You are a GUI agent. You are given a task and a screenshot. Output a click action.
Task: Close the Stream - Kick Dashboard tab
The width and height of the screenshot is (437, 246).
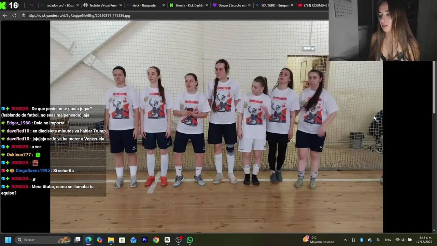tap(207, 5)
